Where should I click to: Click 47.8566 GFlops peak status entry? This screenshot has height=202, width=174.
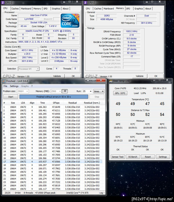pyautogui.click(x=45, y=193)
